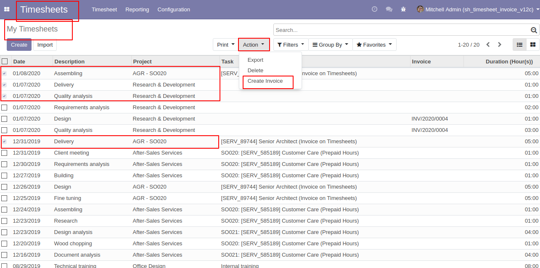The image size is (540, 268).
Task: Open the apps grid menu icon
Action: pyautogui.click(x=7, y=9)
